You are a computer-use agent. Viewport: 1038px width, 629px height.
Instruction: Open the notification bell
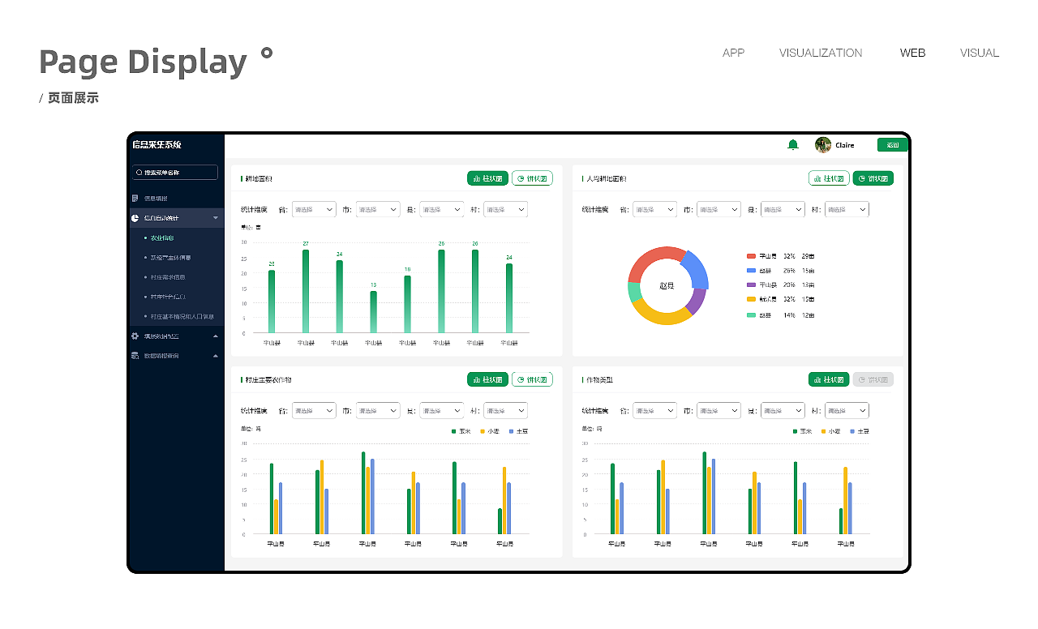(793, 144)
